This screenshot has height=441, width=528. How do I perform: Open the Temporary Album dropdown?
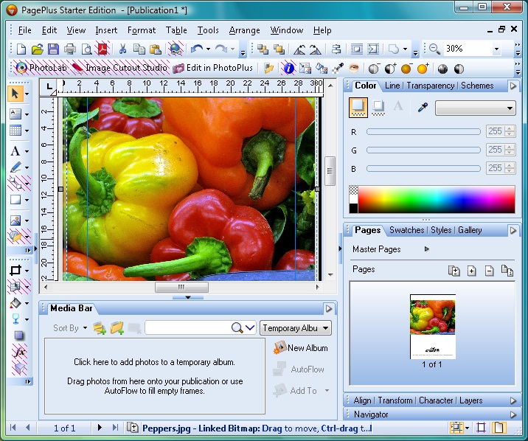pos(296,328)
